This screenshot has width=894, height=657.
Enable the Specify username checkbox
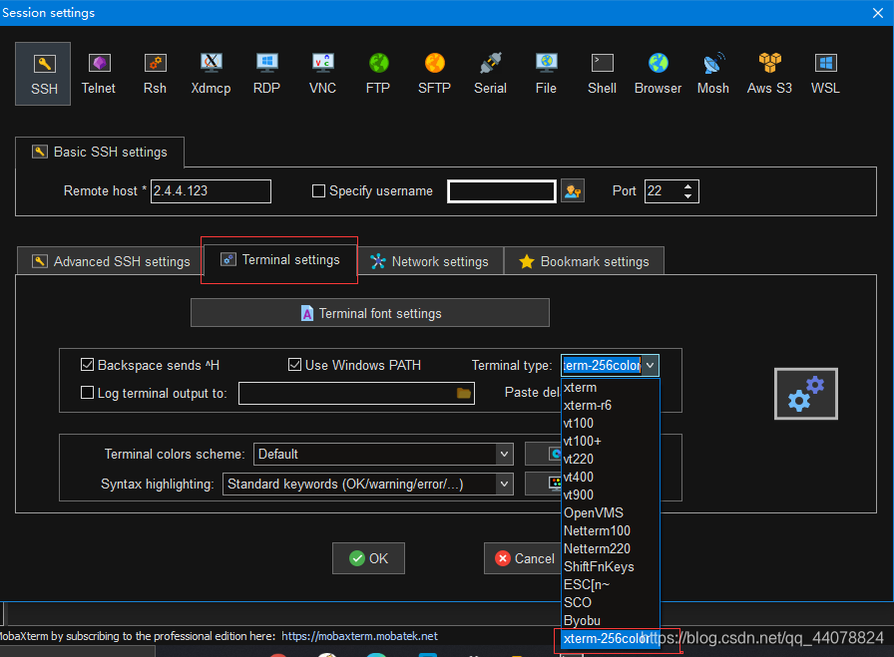(318, 190)
